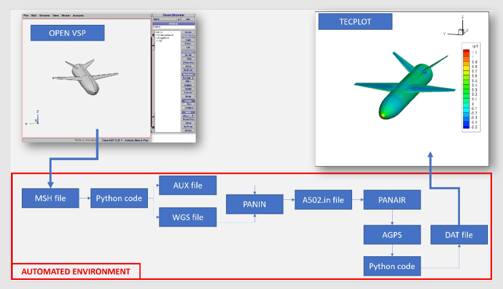503x289 pixels.
Task: Toggle the Sub lines option
Action: [x=188, y=104]
